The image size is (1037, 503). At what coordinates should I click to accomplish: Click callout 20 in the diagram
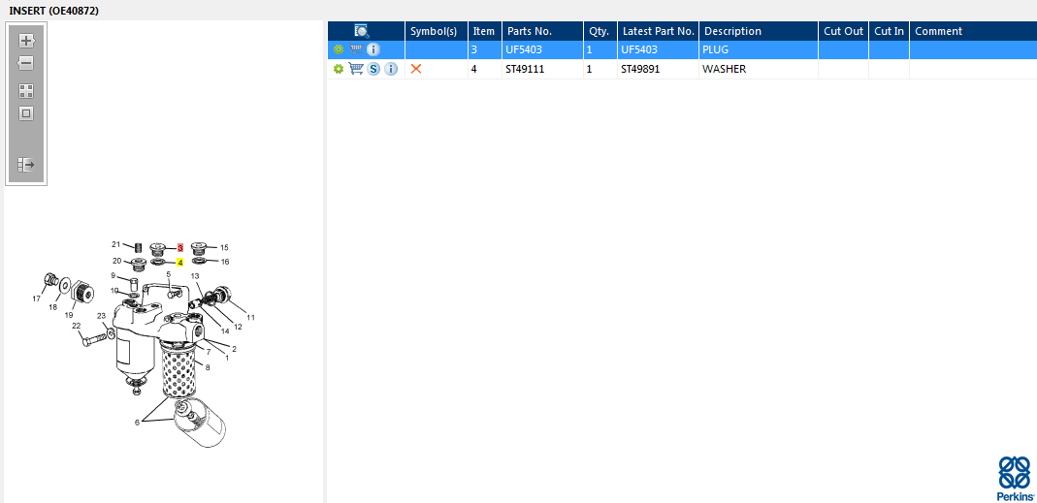click(116, 261)
